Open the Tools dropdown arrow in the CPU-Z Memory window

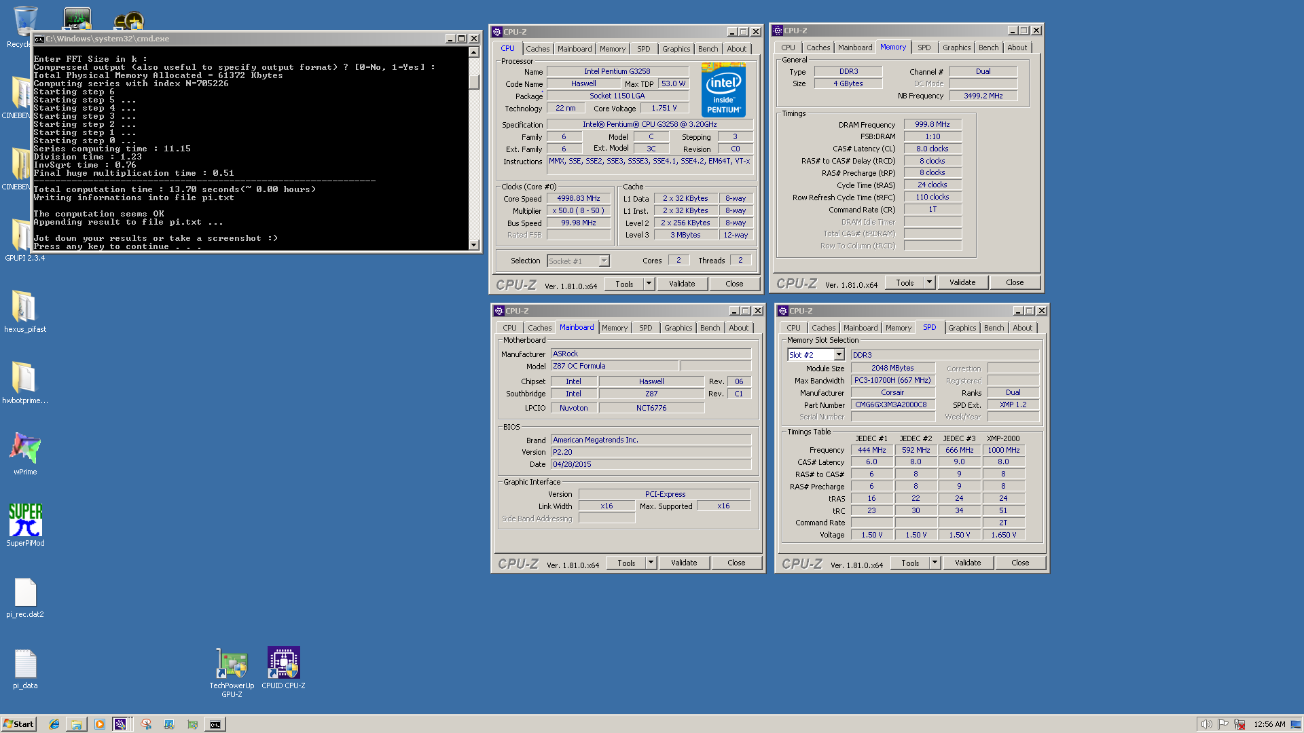pyautogui.click(x=929, y=282)
